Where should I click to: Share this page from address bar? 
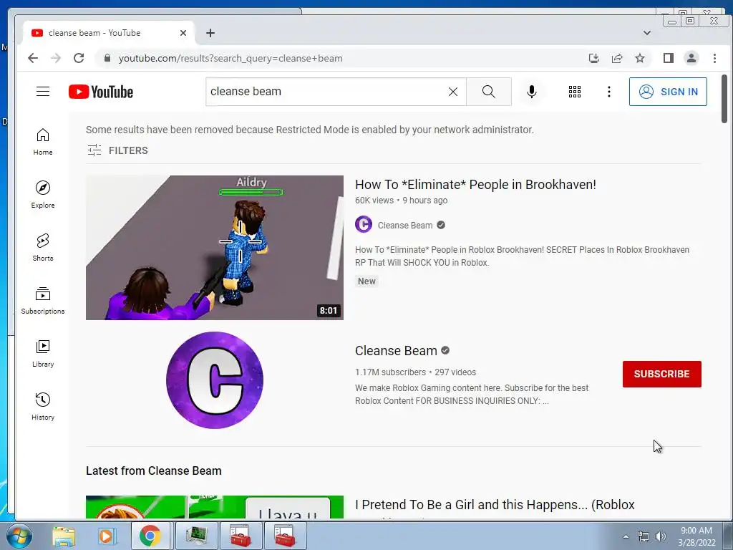tap(616, 58)
